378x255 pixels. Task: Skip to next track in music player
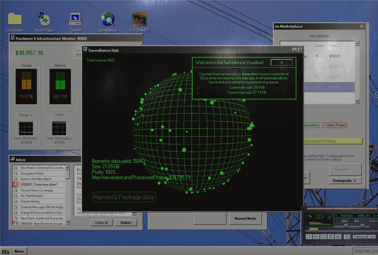coord(338,237)
